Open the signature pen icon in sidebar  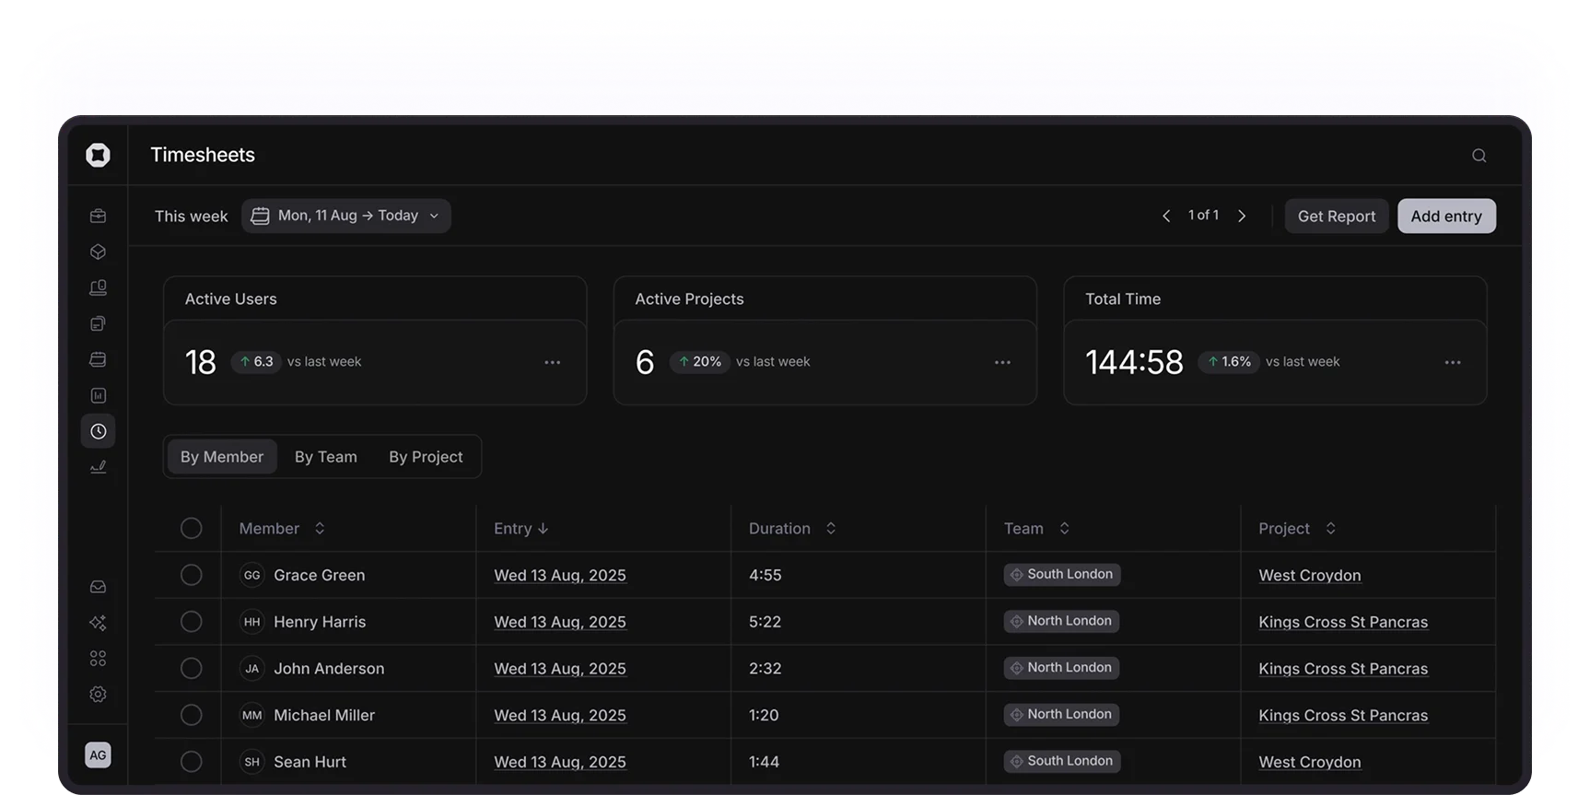pos(98,467)
